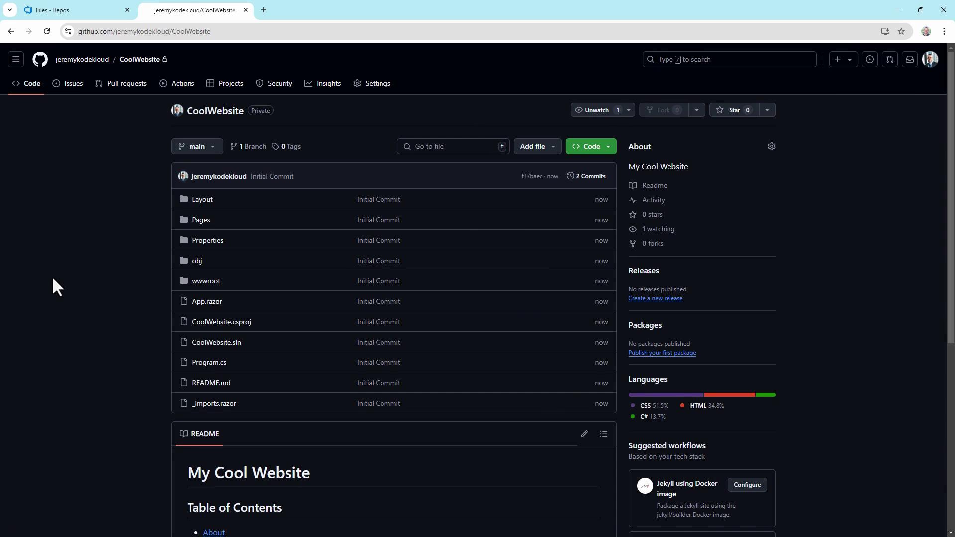Expand the create-new caret in the header

850,60
